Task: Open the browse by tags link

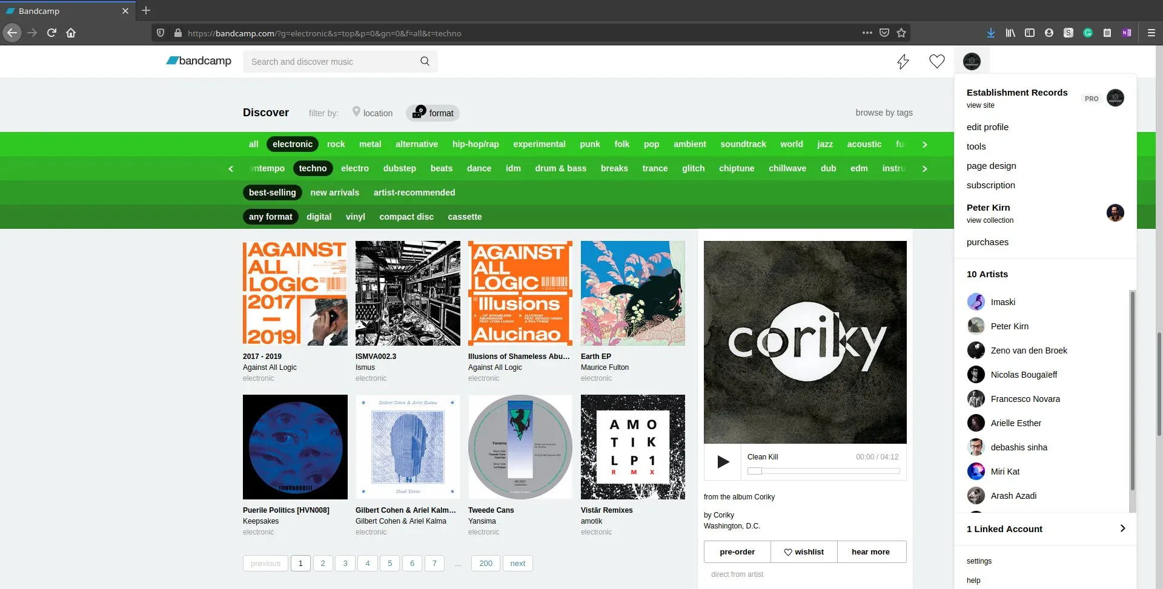Action: coord(884,113)
